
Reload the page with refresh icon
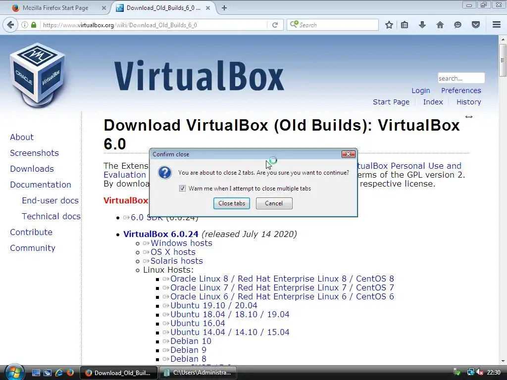275,25
